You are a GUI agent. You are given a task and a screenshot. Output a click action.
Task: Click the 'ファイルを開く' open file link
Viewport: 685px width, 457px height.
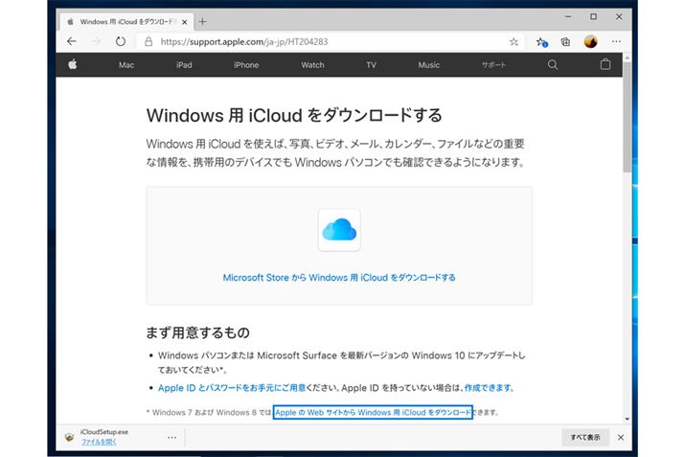point(99,443)
